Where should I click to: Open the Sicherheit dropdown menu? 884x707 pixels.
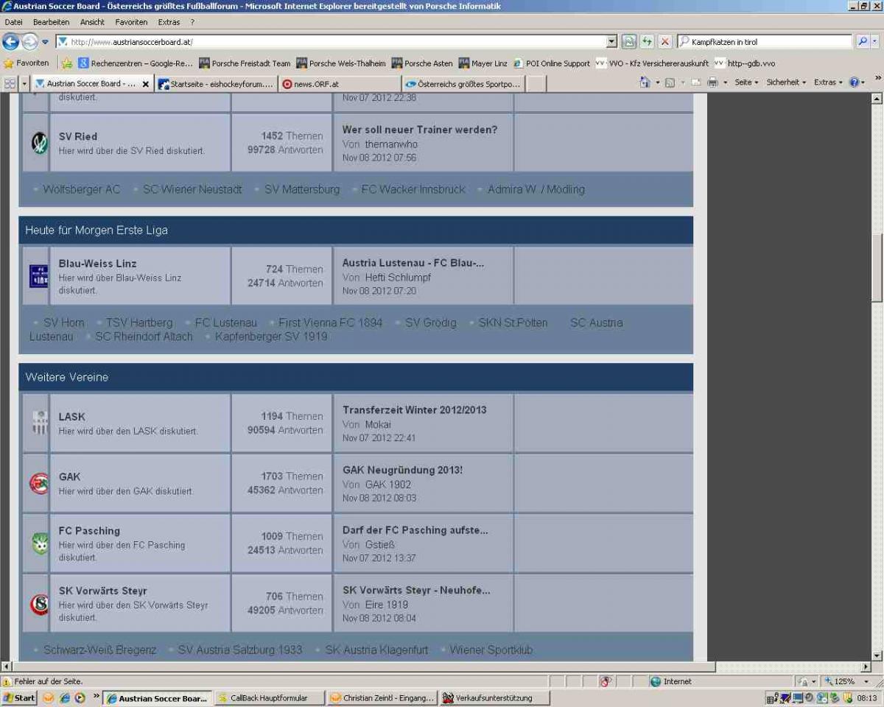pos(786,82)
